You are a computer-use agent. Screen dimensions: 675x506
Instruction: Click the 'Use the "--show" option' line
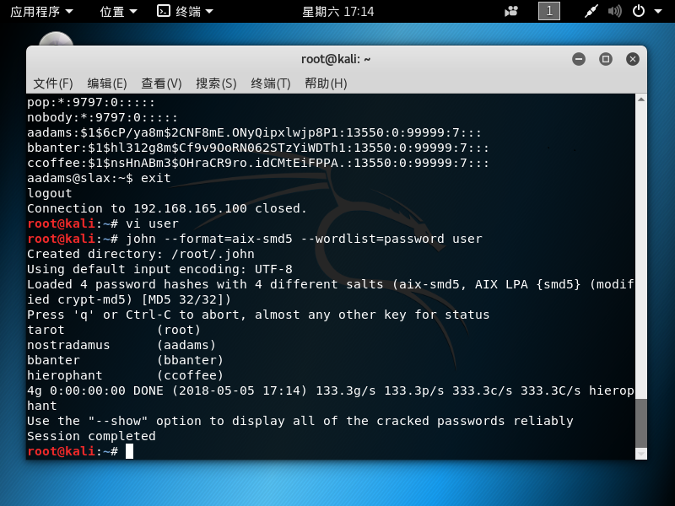(x=300, y=421)
